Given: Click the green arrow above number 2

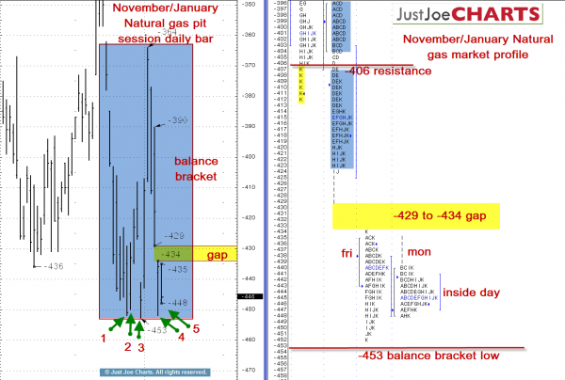Looking at the screenshot, I should [x=129, y=325].
